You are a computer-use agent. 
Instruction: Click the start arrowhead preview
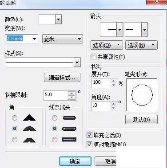pos(108,30)
